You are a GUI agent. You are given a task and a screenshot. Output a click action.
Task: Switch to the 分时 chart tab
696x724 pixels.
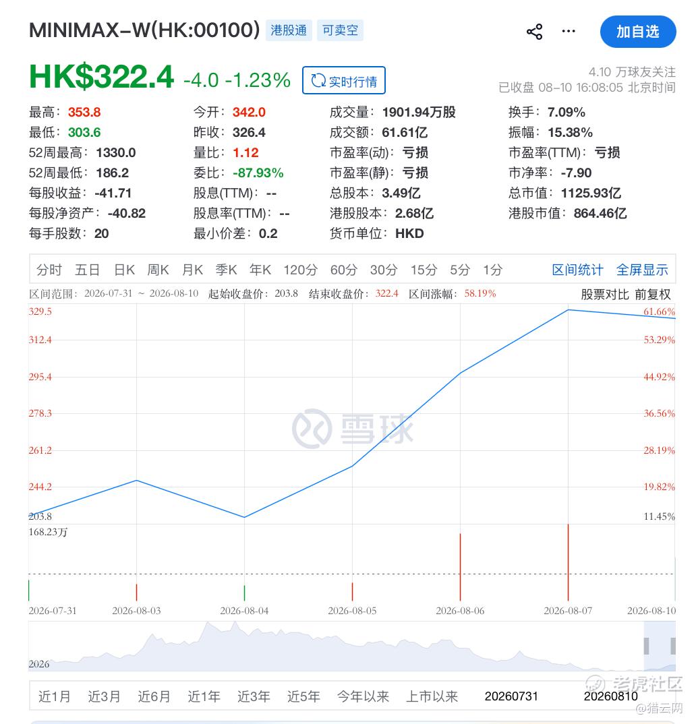[x=49, y=270]
